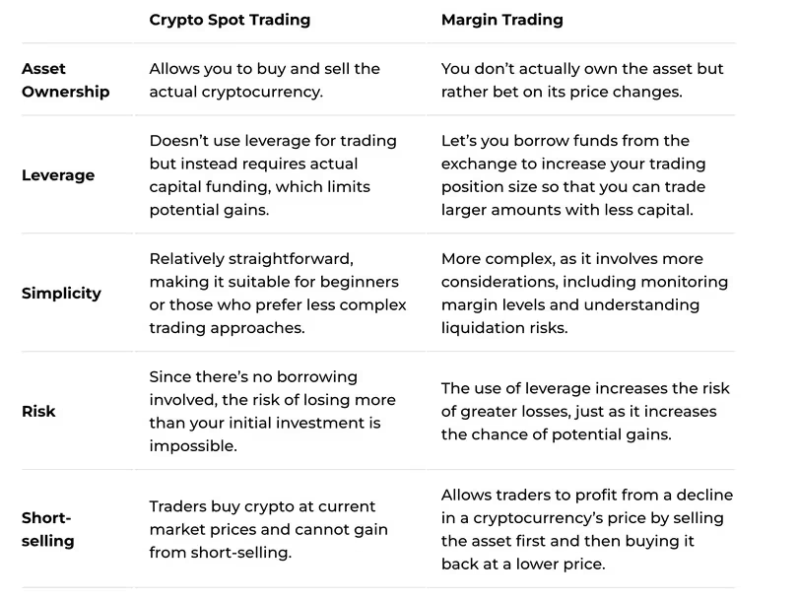Viewport: 799px width, 599px height.
Task: Click the 'Traders buy crypto at current market prices' cell
Action: 269,529
